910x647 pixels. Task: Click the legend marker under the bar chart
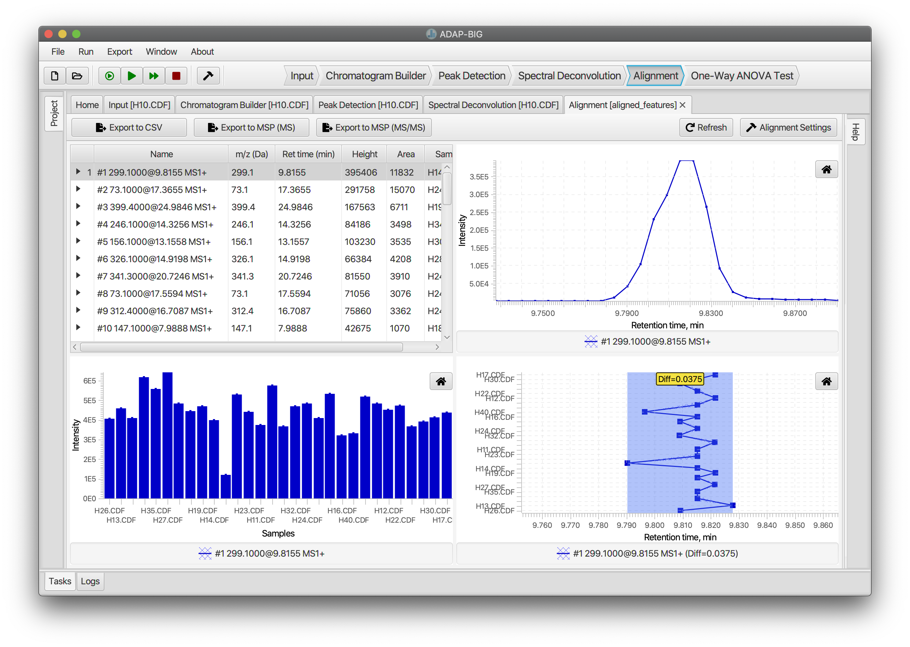point(205,553)
